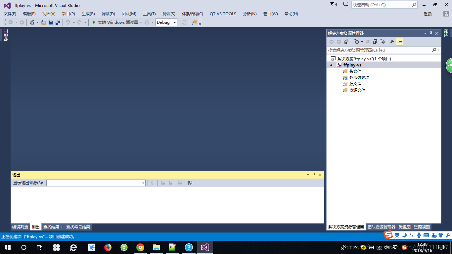Open the QT VS TOOLS menu
The image size is (452, 254).
[x=223, y=14]
